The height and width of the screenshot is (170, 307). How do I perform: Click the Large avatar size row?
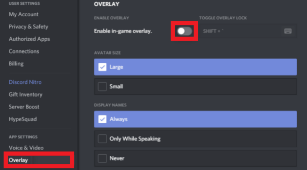195,67
